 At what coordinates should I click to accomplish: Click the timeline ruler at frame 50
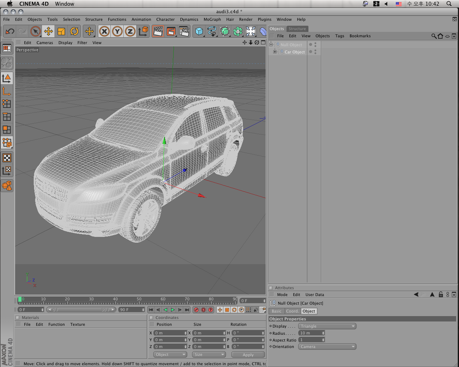pos(139,300)
